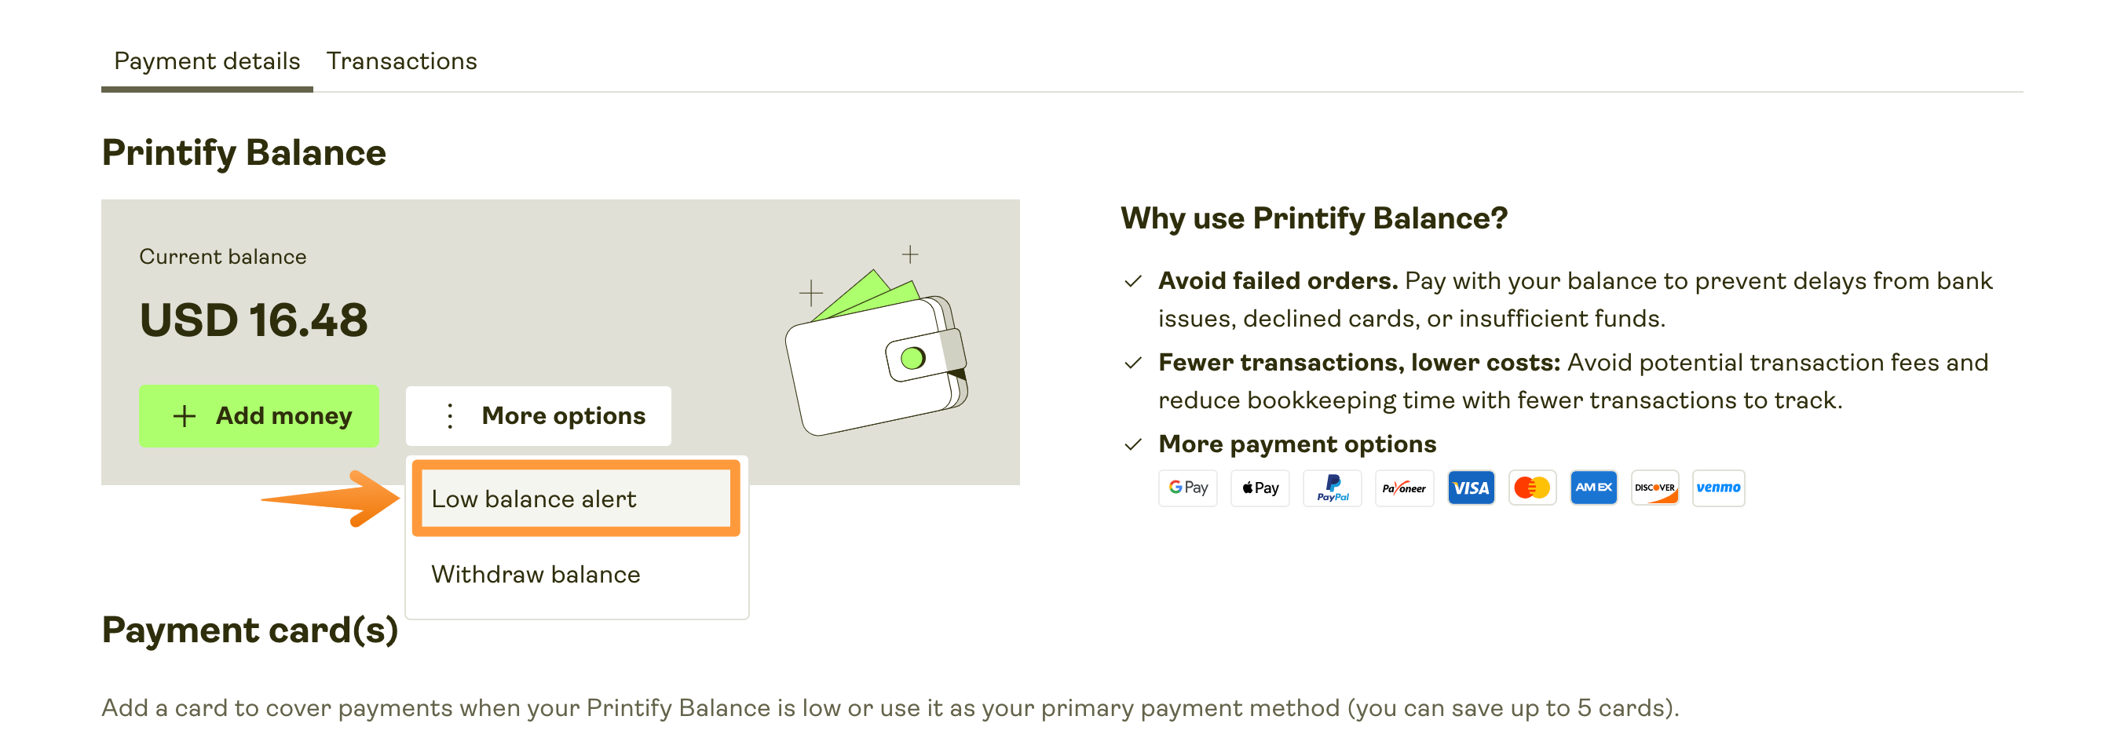Click the PayPal payment icon
2117x749 pixels.
click(x=1333, y=488)
